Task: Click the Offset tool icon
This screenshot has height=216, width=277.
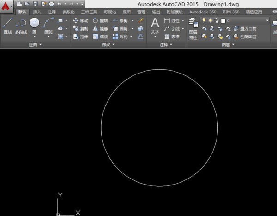Action: (140, 37)
